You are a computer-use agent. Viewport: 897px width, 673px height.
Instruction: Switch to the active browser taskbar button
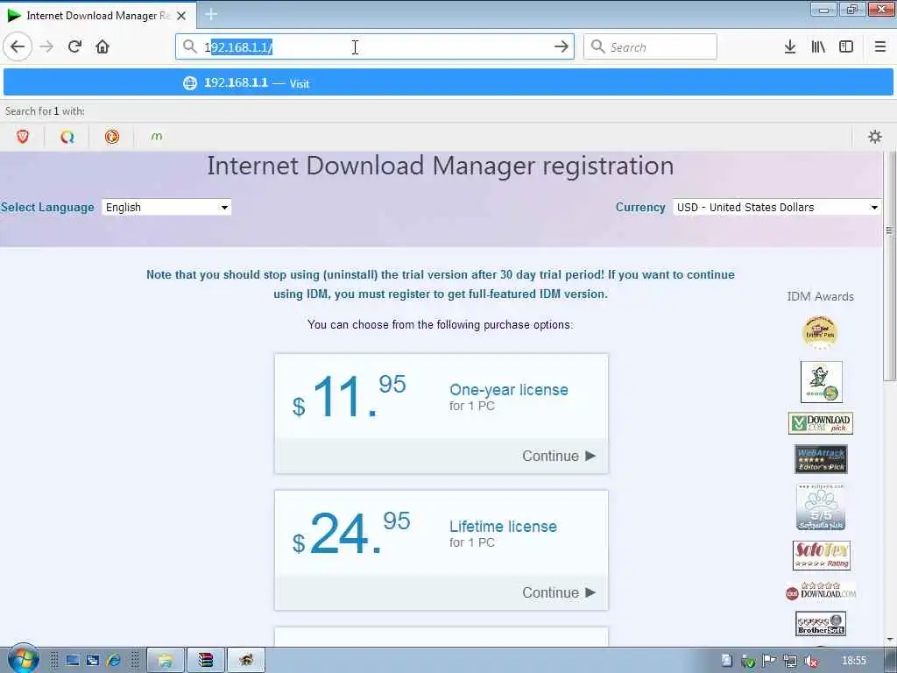(246, 661)
